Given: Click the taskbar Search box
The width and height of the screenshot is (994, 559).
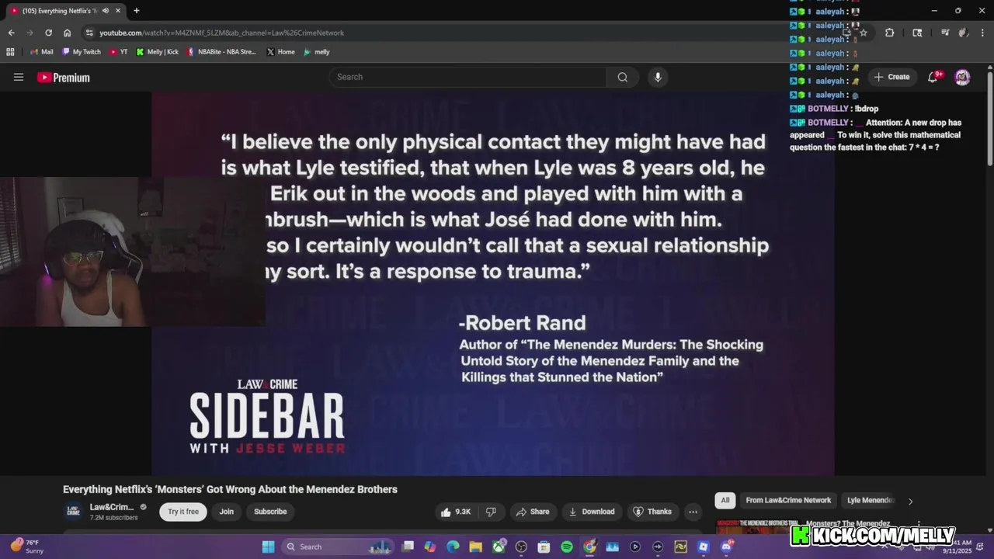Looking at the screenshot, I should coord(338,547).
